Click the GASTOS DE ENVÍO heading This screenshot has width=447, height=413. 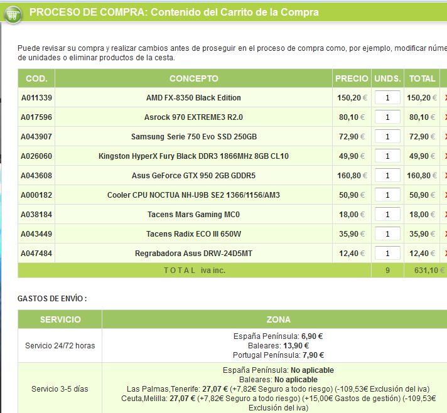tap(52, 298)
